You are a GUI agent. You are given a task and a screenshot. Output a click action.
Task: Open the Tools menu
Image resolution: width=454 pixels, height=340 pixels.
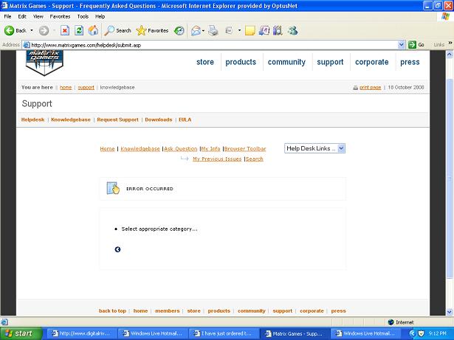(x=83, y=16)
